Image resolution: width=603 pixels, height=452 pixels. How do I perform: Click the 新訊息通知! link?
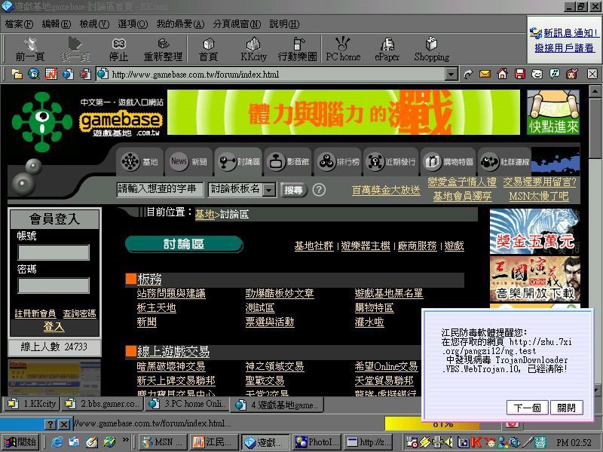[x=571, y=33]
